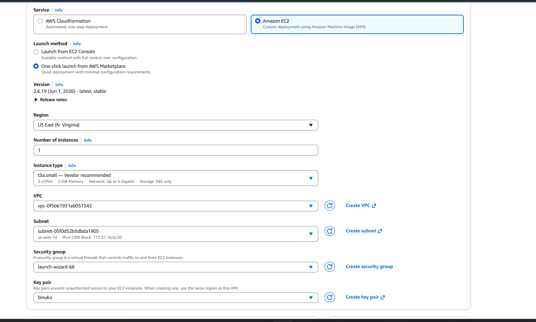Image resolution: width=536 pixels, height=322 pixels.
Task: Open the VPC dropdown
Action: 176,206
